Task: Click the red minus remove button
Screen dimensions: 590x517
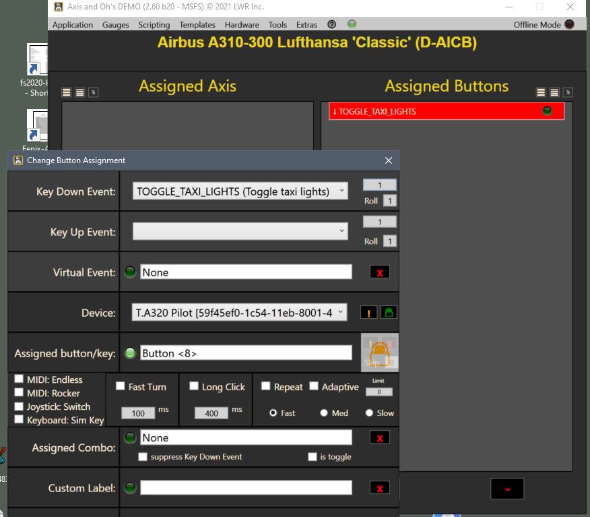Action: pos(507,489)
